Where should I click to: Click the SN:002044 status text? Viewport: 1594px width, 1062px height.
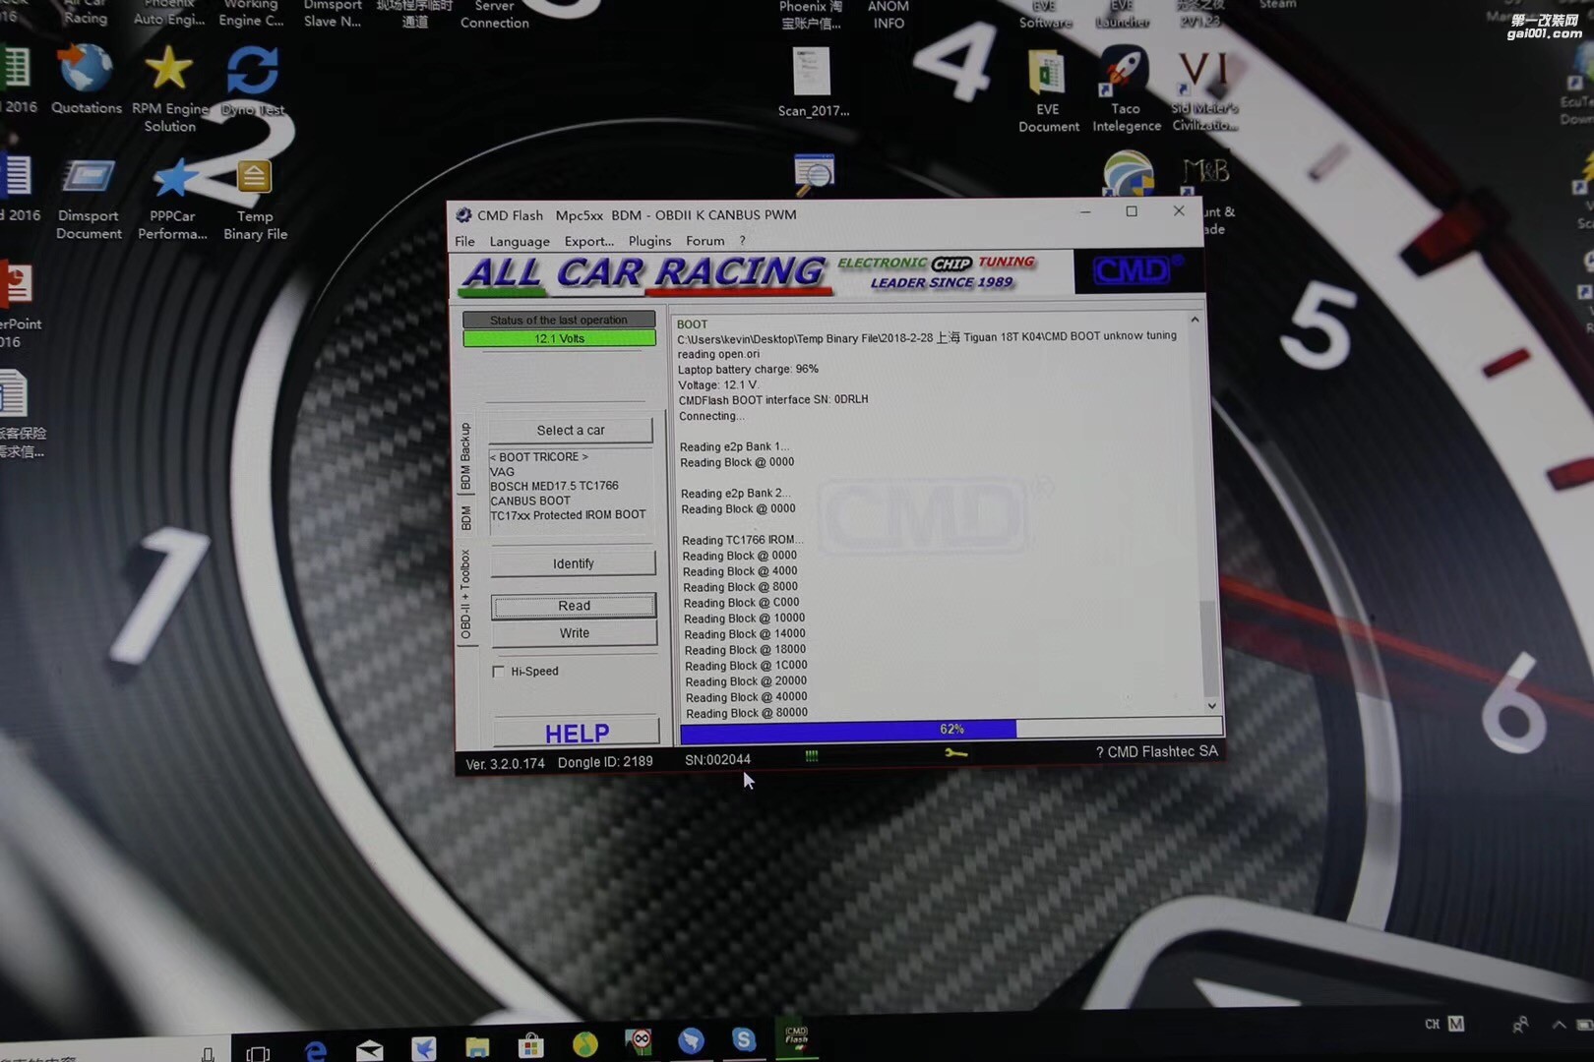pyautogui.click(x=717, y=759)
